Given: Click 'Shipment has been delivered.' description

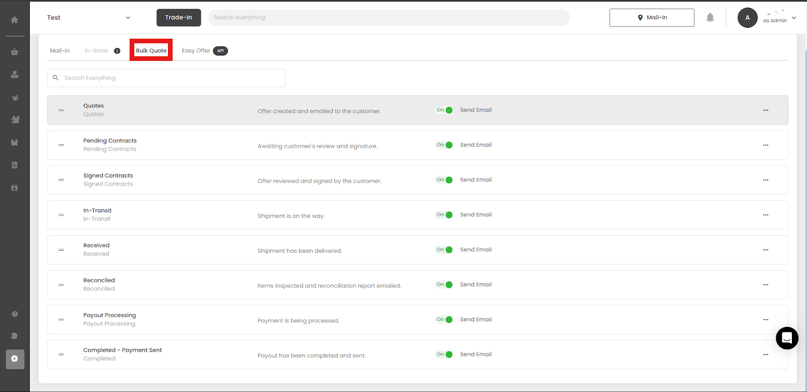Looking at the screenshot, I should pyautogui.click(x=300, y=251).
